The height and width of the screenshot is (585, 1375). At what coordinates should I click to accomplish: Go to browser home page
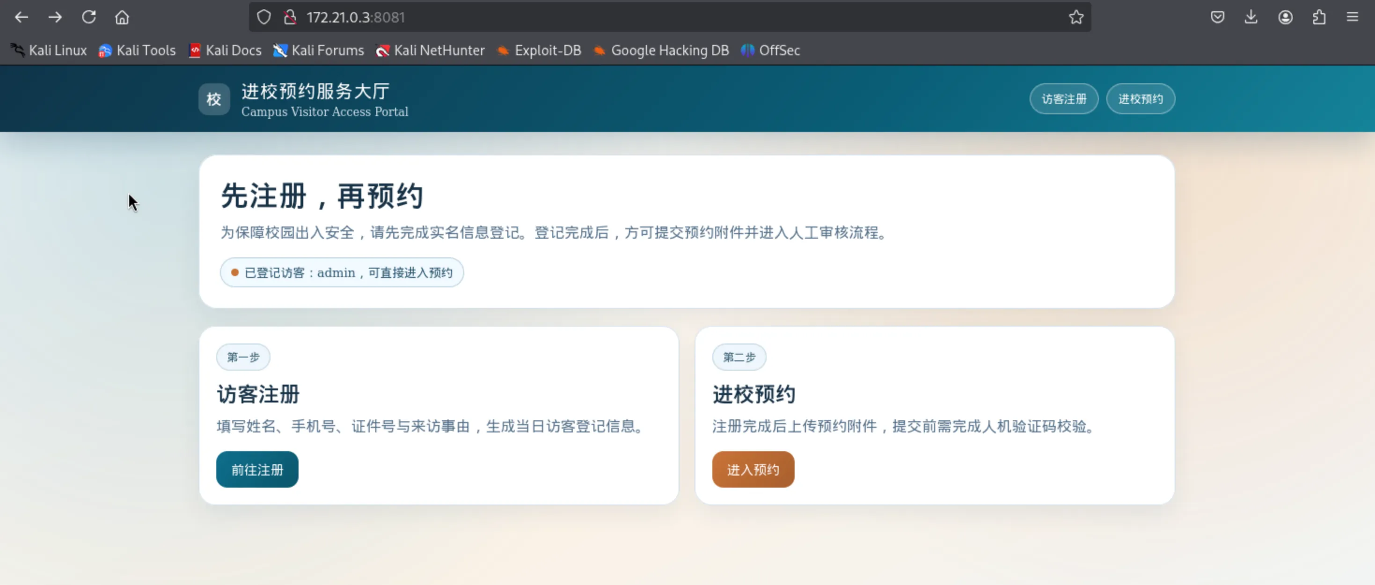pos(122,18)
